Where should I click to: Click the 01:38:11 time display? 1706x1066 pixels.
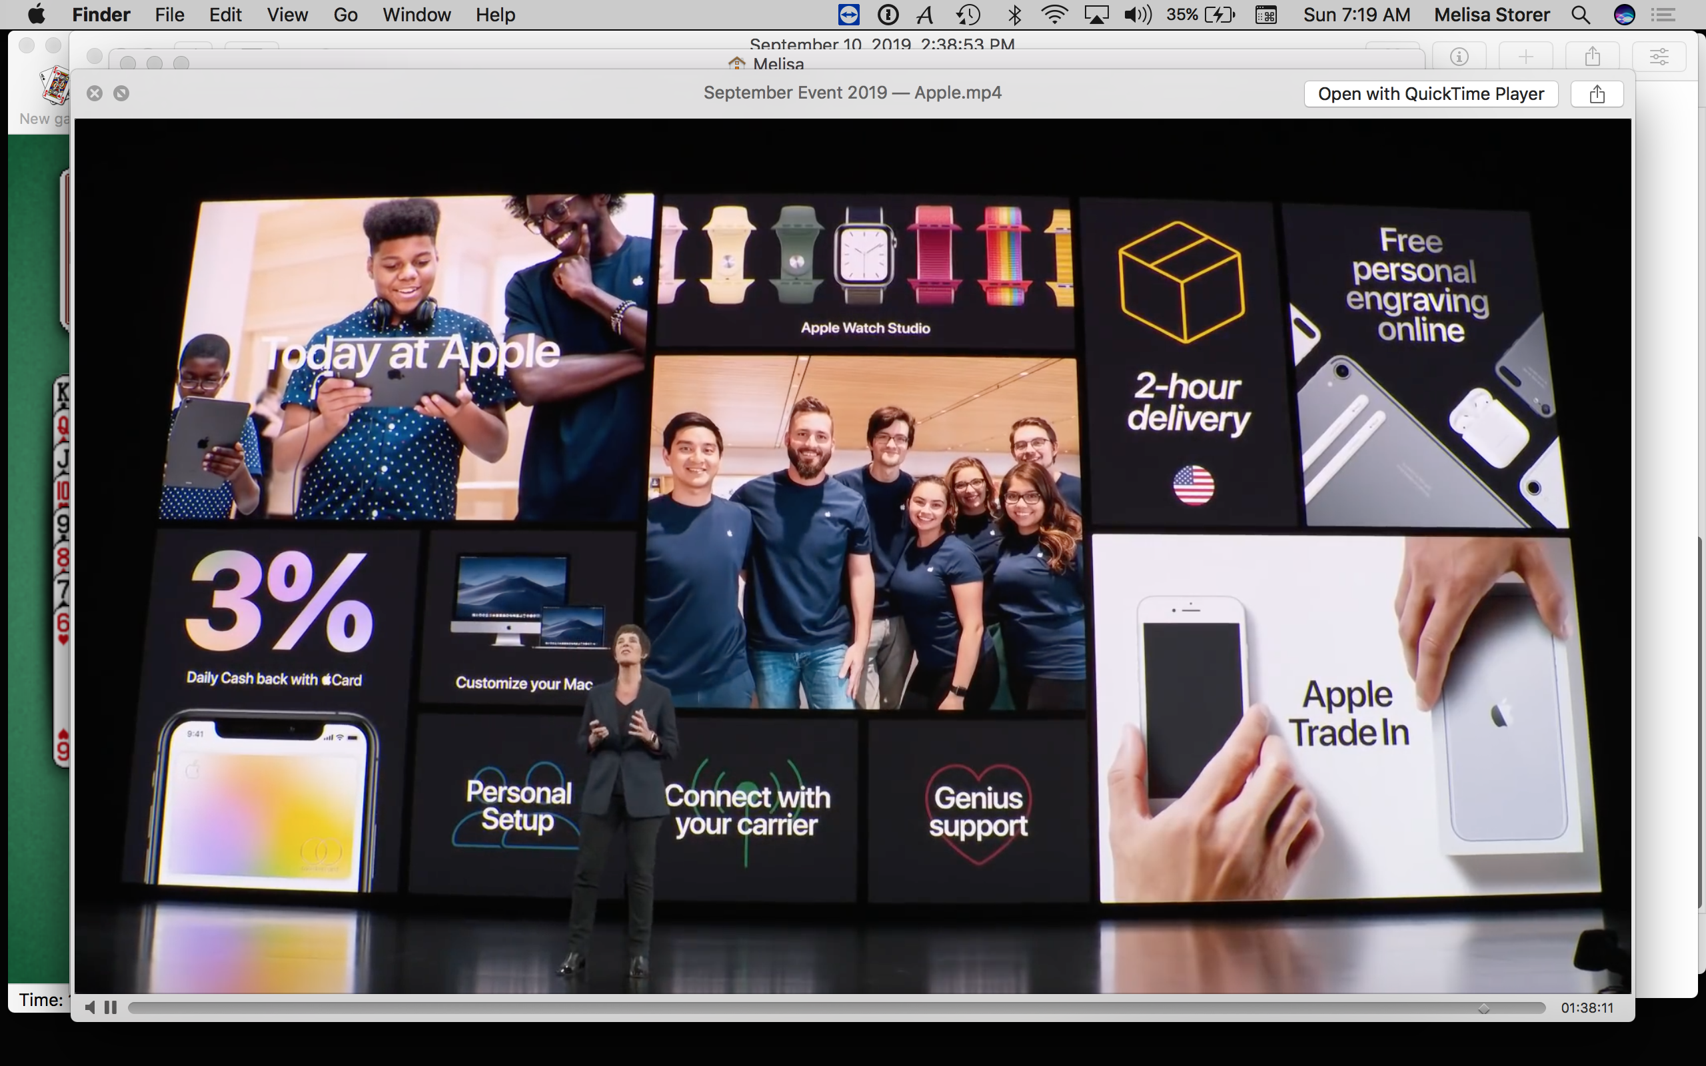pos(1587,1008)
